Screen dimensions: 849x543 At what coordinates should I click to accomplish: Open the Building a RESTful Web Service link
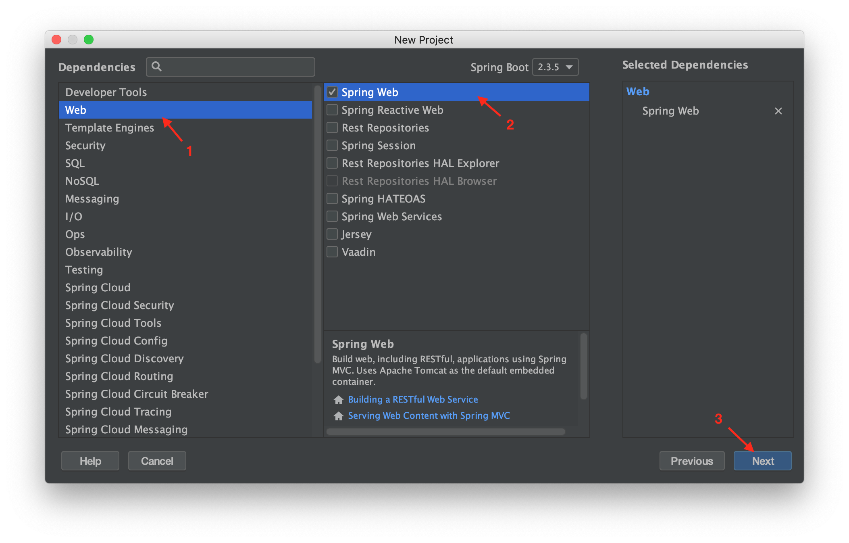coord(413,399)
